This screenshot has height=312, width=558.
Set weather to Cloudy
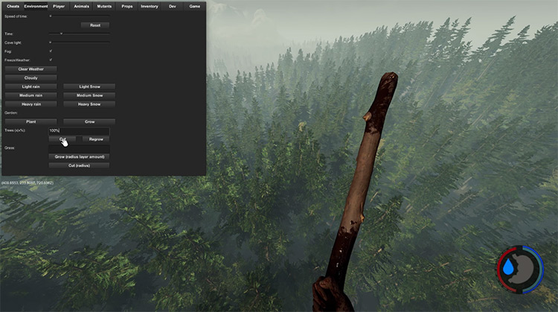click(31, 78)
